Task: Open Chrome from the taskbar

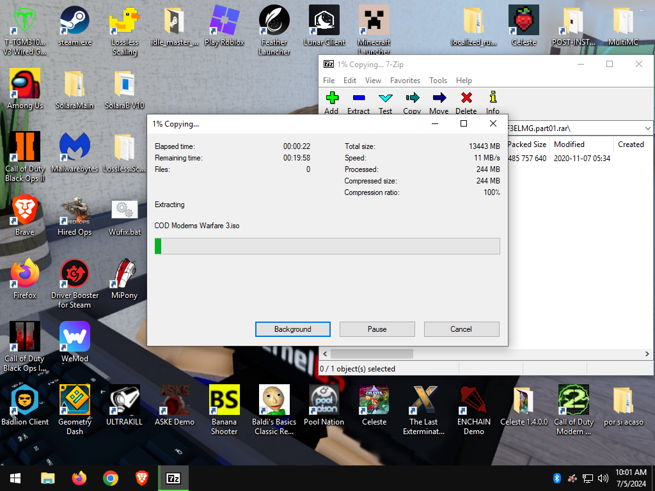Action: pos(110,478)
